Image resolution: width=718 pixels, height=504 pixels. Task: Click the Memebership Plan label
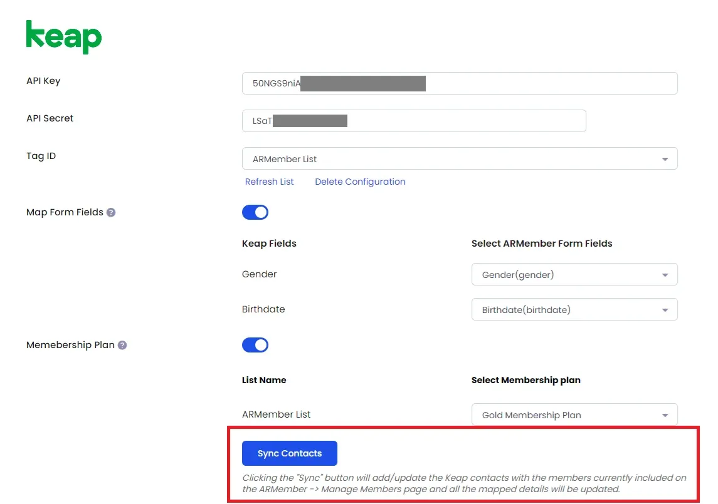pos(70,345)
